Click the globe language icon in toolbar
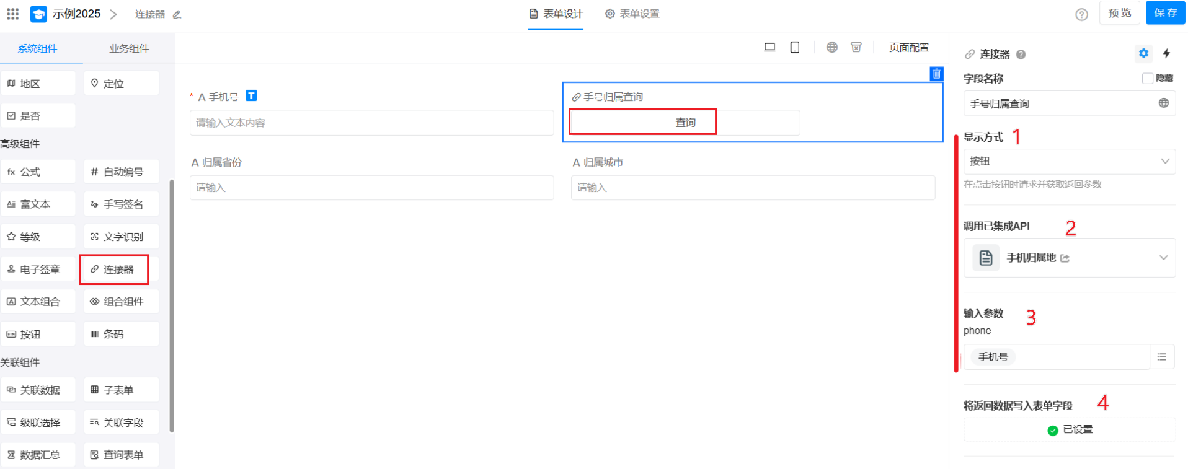Screen dimensions: 1188x469 (x=831, y=47)
